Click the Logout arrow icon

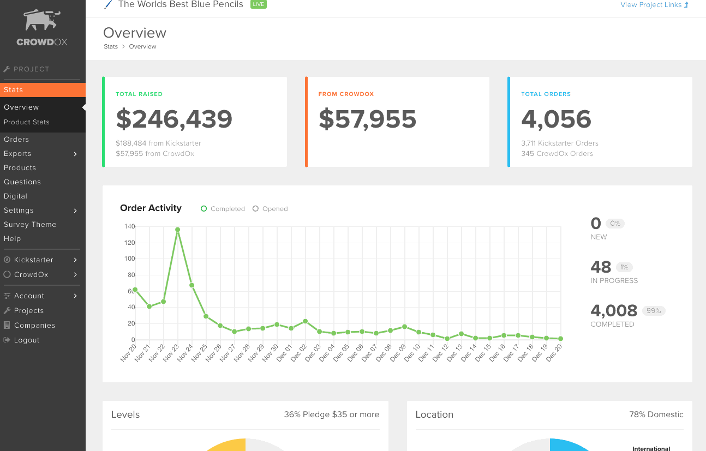pyautogui.click(x=7, y=340)
